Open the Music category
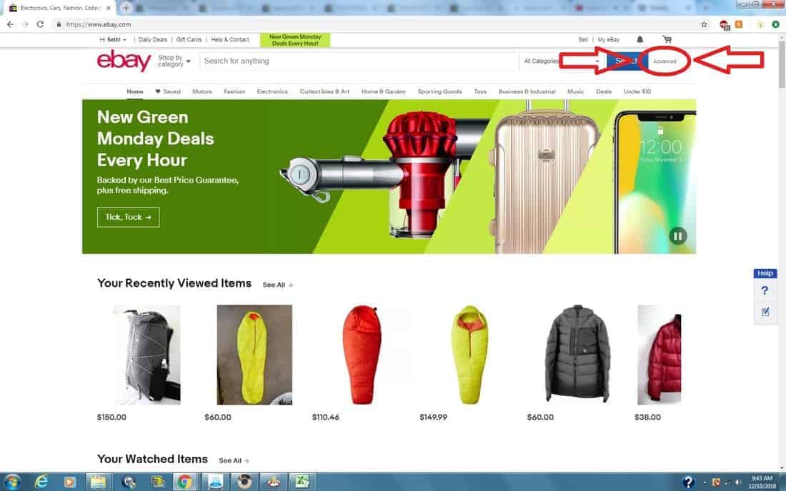Screen dimensions: 786x491 (575, 91)
